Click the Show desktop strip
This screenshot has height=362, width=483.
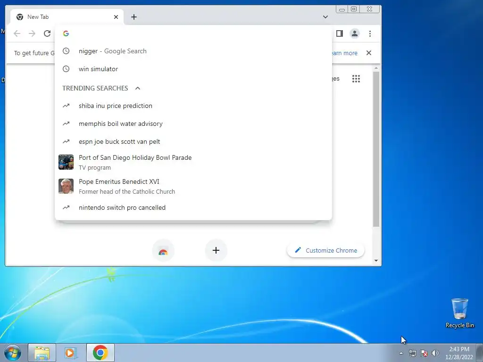480,353
